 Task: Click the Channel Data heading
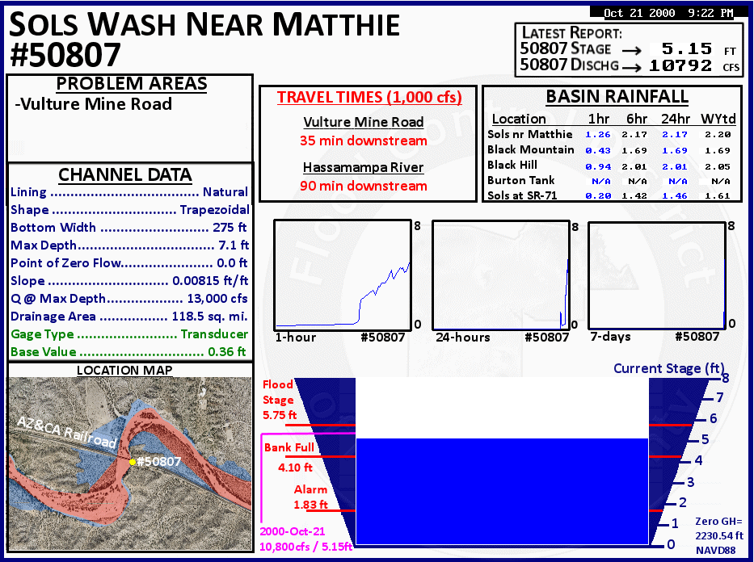point(125,174)
